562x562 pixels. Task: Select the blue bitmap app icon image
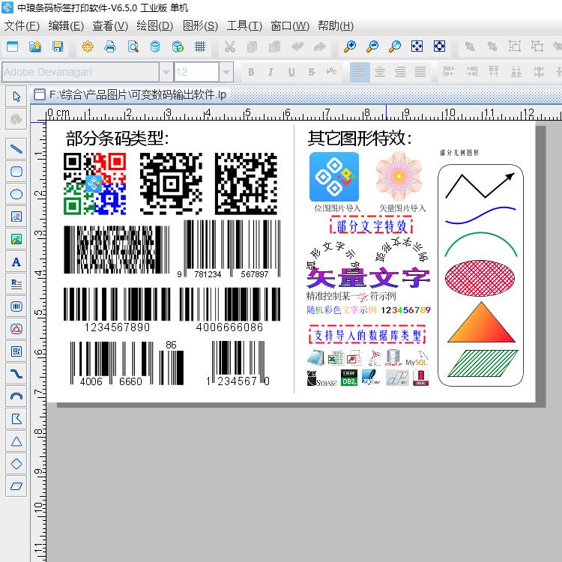pyautogui.click(x=334, y=177)
